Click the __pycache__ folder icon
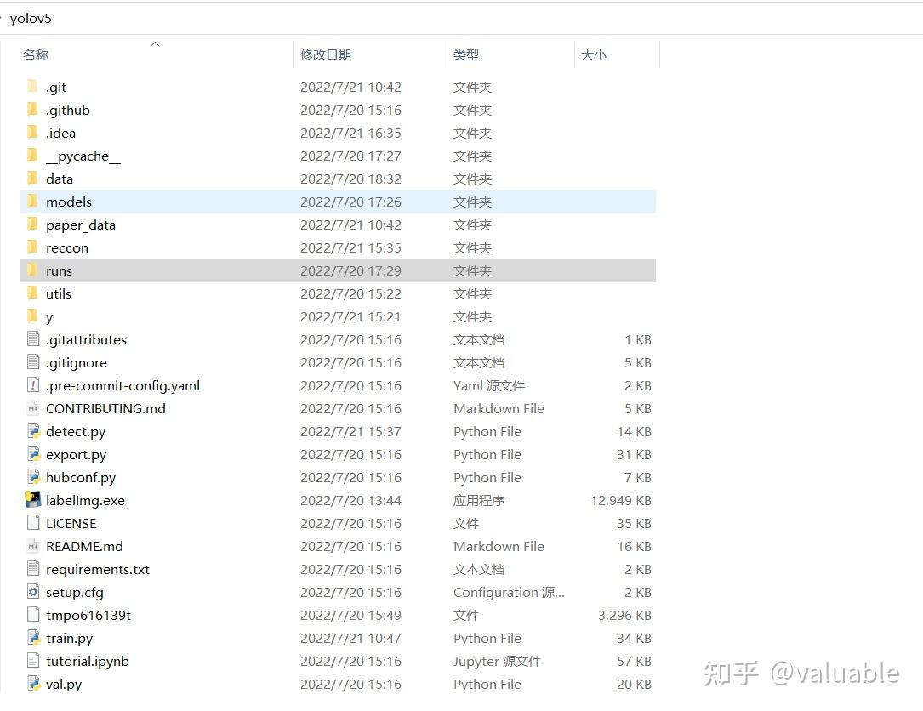The width and height of the screenshot is (923, 711). 33,156
